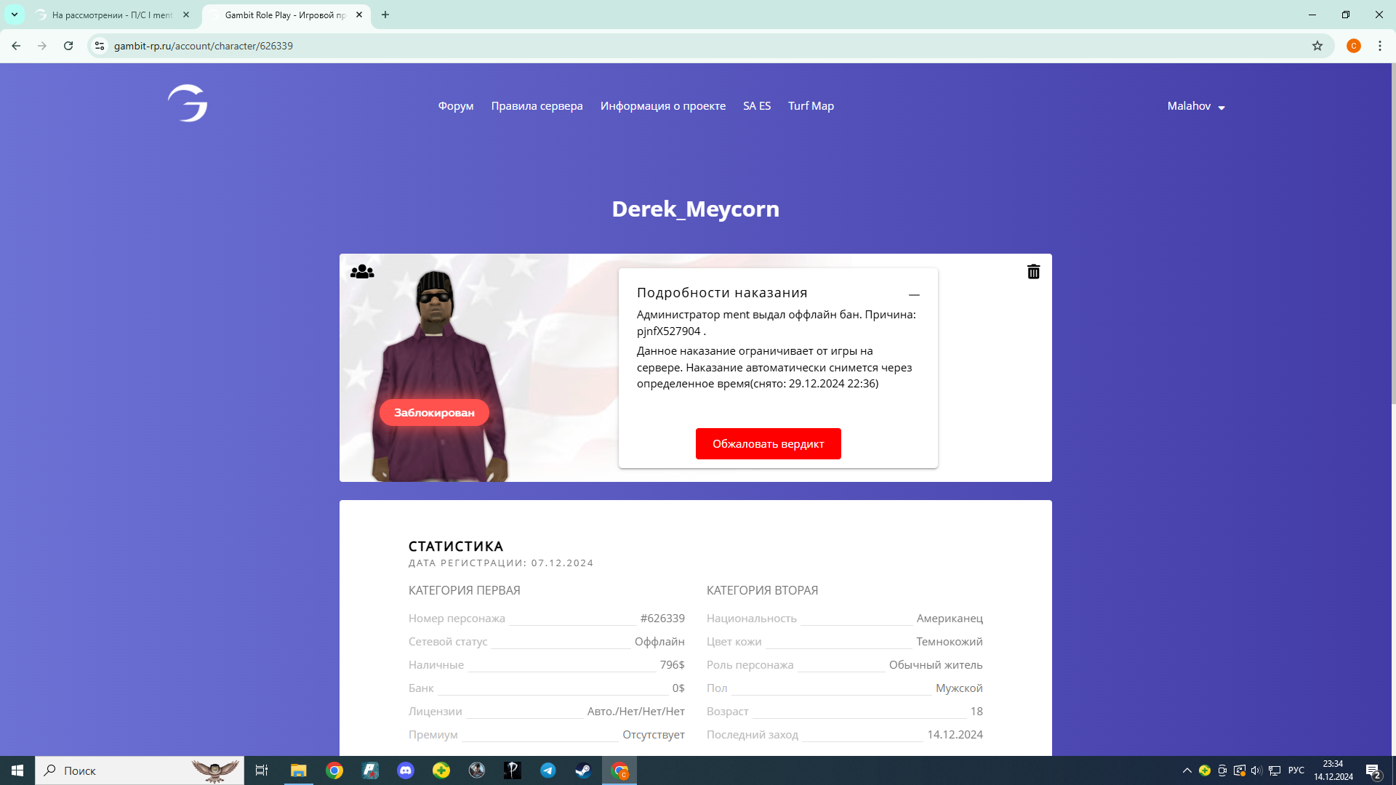This screenshot has height=785, width=1396.
Task: Open the Discord taskbar icon
Action: [406, 770]
